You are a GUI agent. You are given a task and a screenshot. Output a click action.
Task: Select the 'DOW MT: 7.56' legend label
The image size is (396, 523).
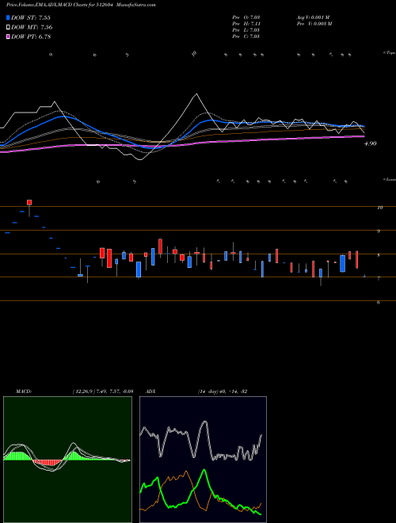[x=32, y=28]
